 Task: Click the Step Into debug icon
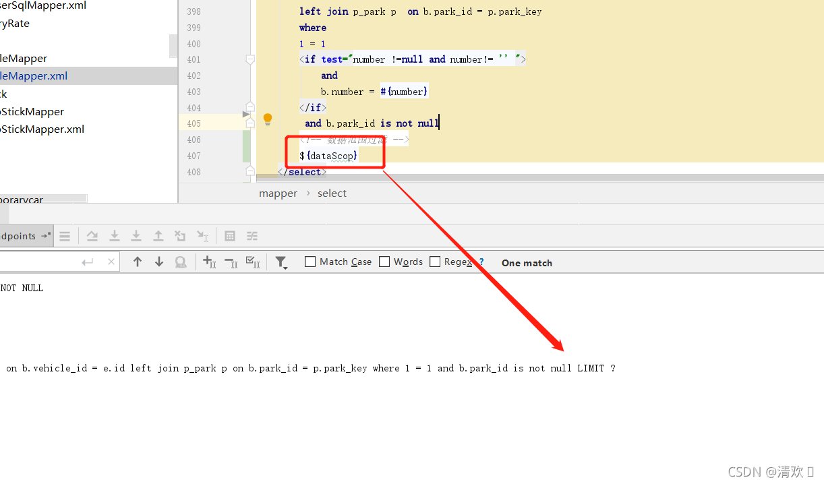[115, 236]
